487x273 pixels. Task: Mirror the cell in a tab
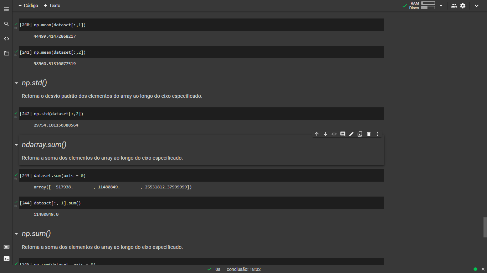click(x=360, y=134)
